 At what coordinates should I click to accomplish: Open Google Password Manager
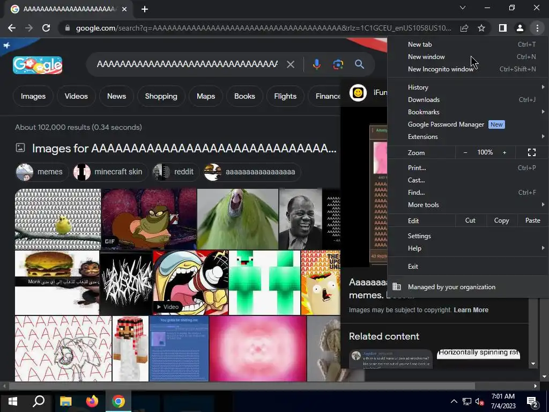[x=468, y=124]
